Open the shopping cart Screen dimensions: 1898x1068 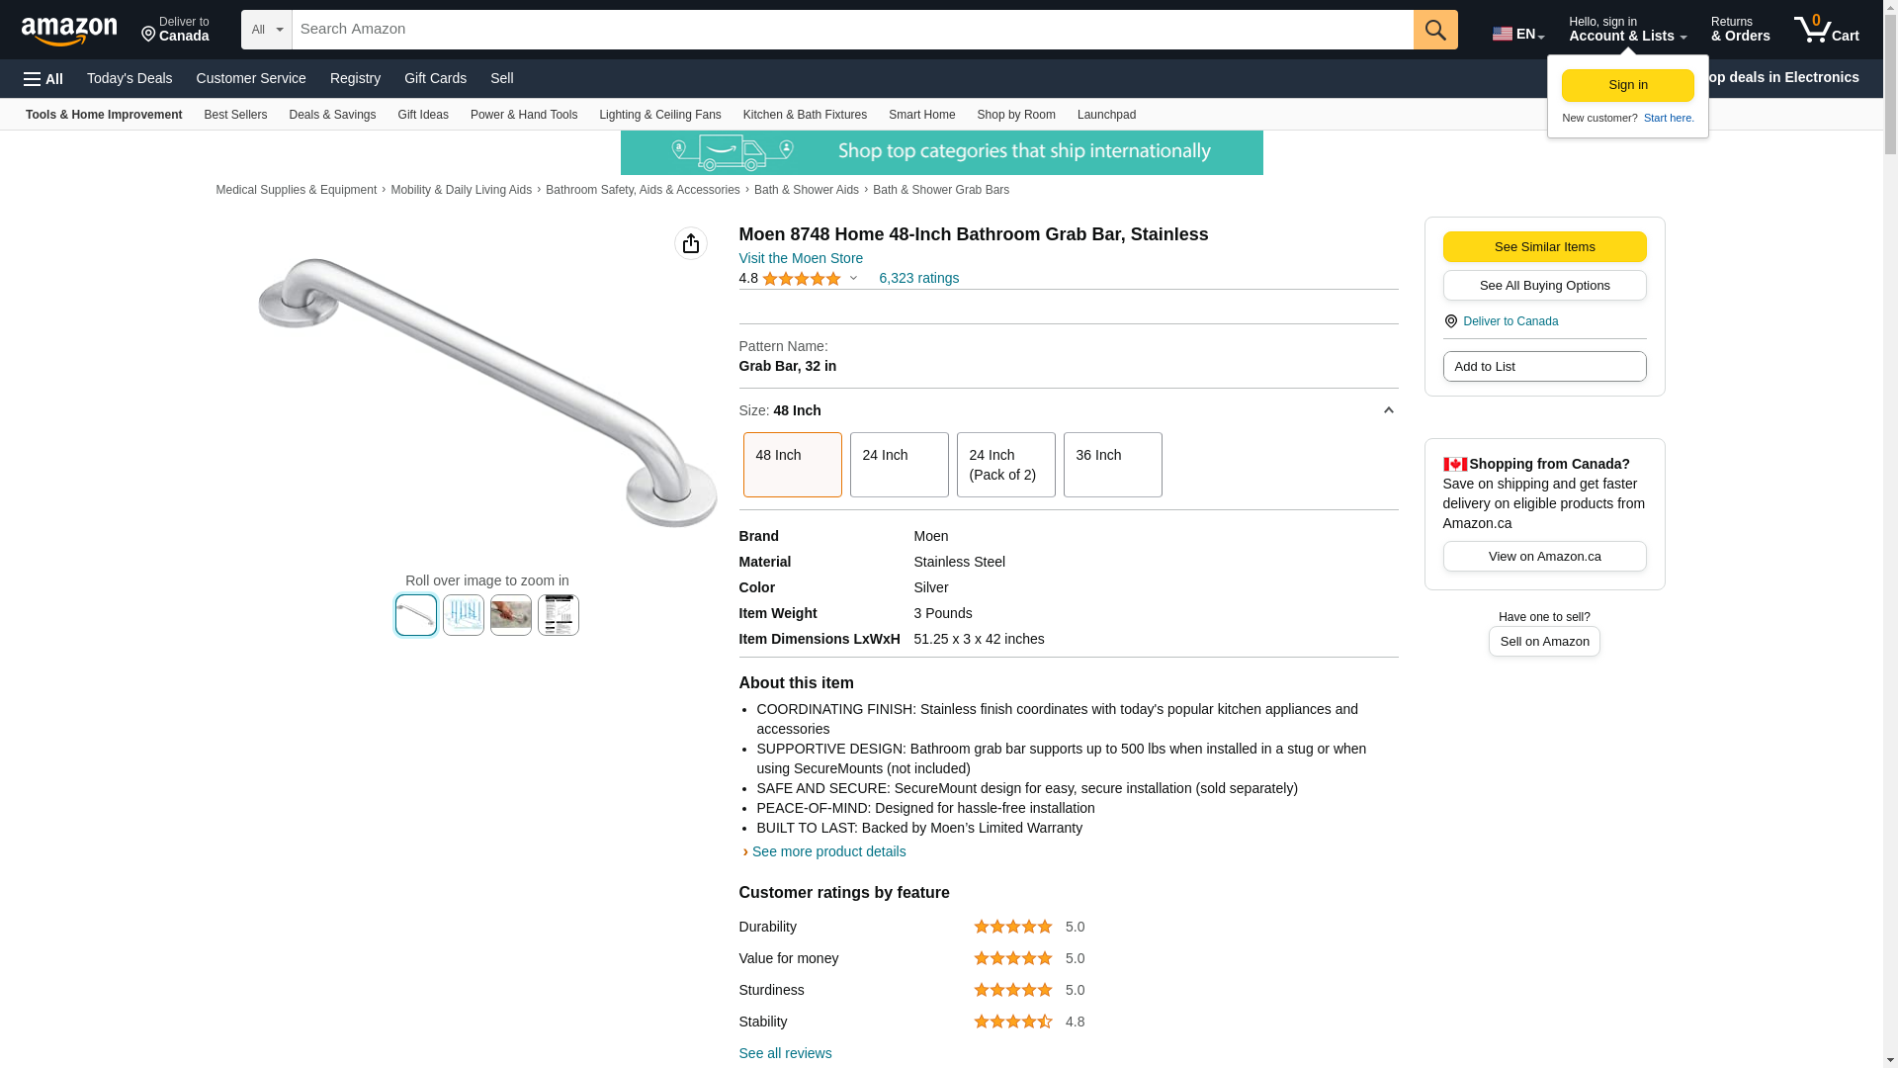click(x=1826, y=30)
